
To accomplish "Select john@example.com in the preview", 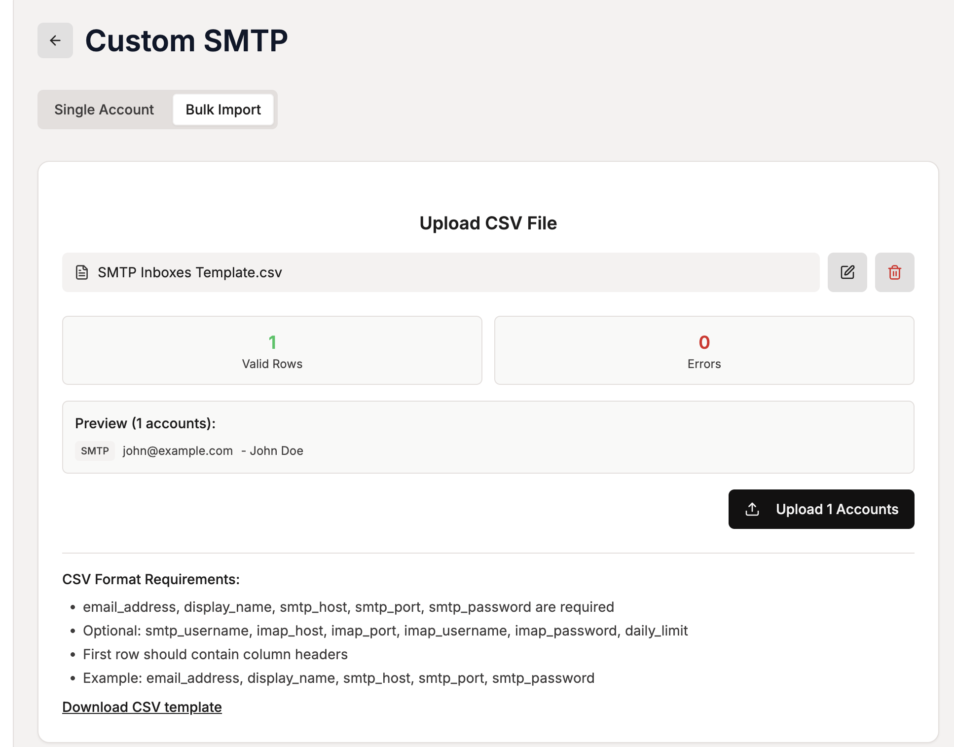I will 178,451.
